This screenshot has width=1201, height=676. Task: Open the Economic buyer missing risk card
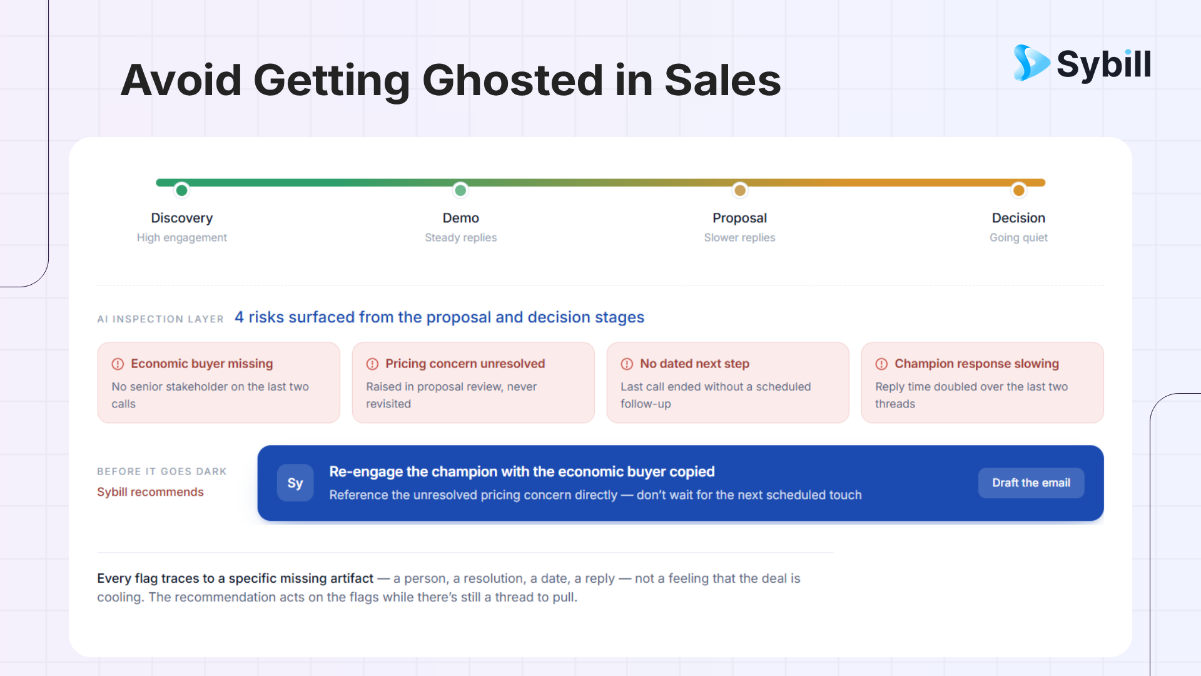[219, 382]
